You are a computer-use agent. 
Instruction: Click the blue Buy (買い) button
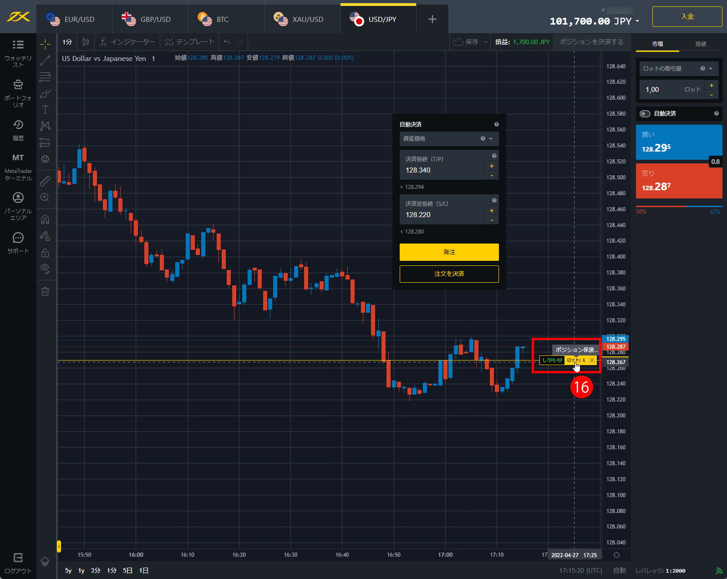[678, 142]
